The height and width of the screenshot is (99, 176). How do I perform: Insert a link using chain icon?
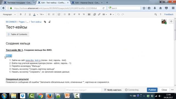[99, 14]
